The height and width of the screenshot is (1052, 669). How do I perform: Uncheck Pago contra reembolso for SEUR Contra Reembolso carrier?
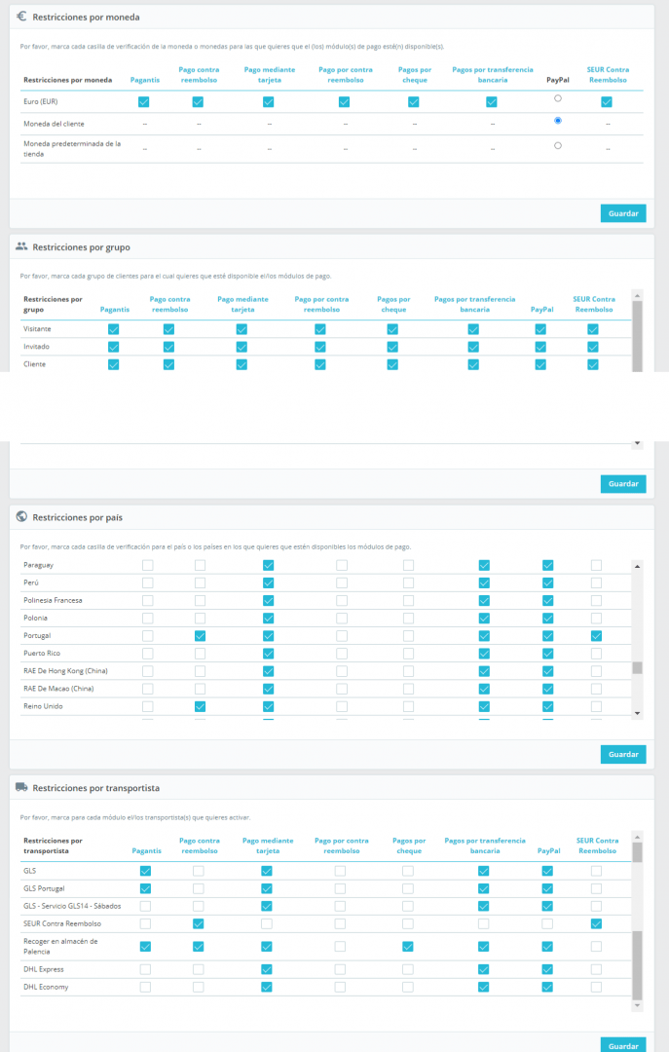coord(198,923)
